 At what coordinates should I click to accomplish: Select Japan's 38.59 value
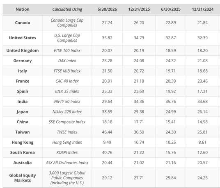tap(107, 112)
